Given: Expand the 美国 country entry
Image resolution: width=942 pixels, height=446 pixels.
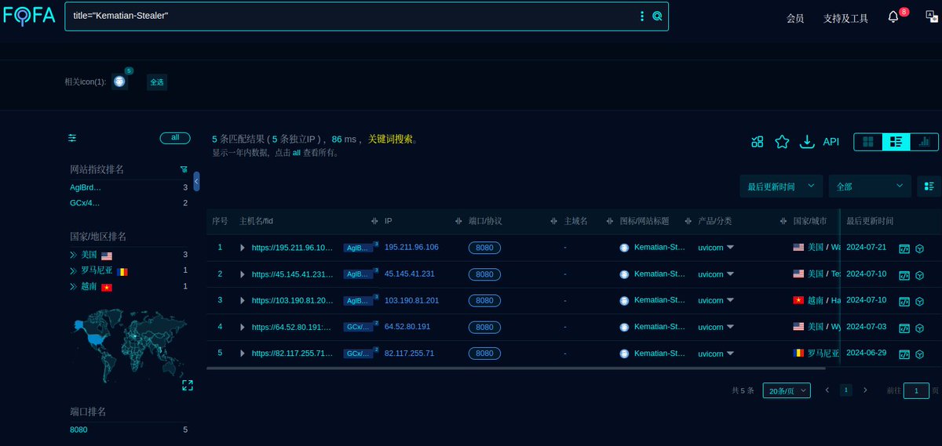Looking at the screenshot, I should pos(72,255).
